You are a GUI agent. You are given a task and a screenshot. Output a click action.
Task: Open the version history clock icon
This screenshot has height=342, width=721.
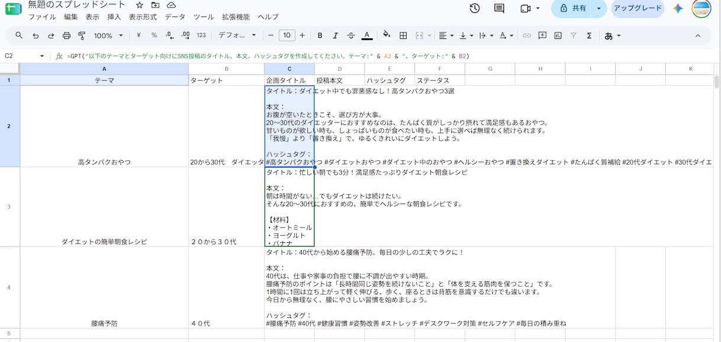[x=475, y=8]
